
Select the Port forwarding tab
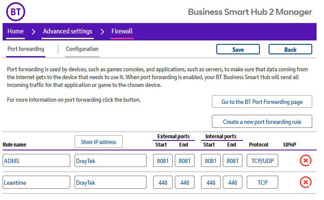[26, 49]
